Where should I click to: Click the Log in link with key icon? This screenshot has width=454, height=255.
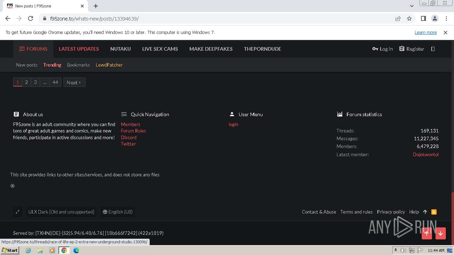[x=382, y=49]
